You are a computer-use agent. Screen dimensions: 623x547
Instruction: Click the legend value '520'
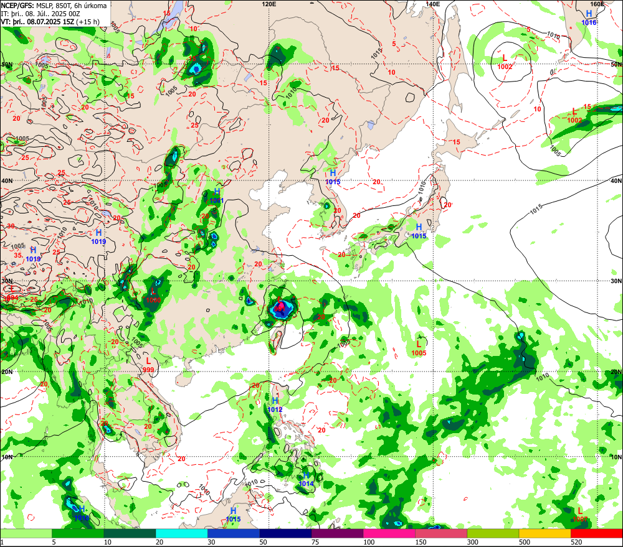[576, 542]
